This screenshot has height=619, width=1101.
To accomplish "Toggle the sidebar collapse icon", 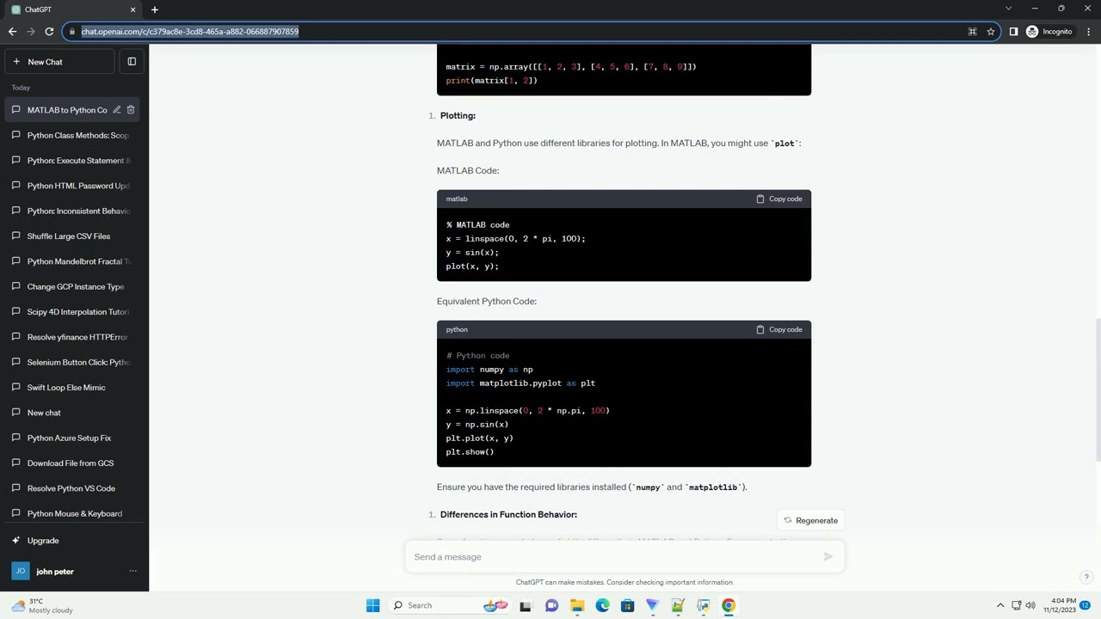I will (x=132, y=62).
